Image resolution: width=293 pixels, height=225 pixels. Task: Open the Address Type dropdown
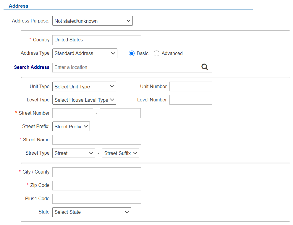(85, 54)
